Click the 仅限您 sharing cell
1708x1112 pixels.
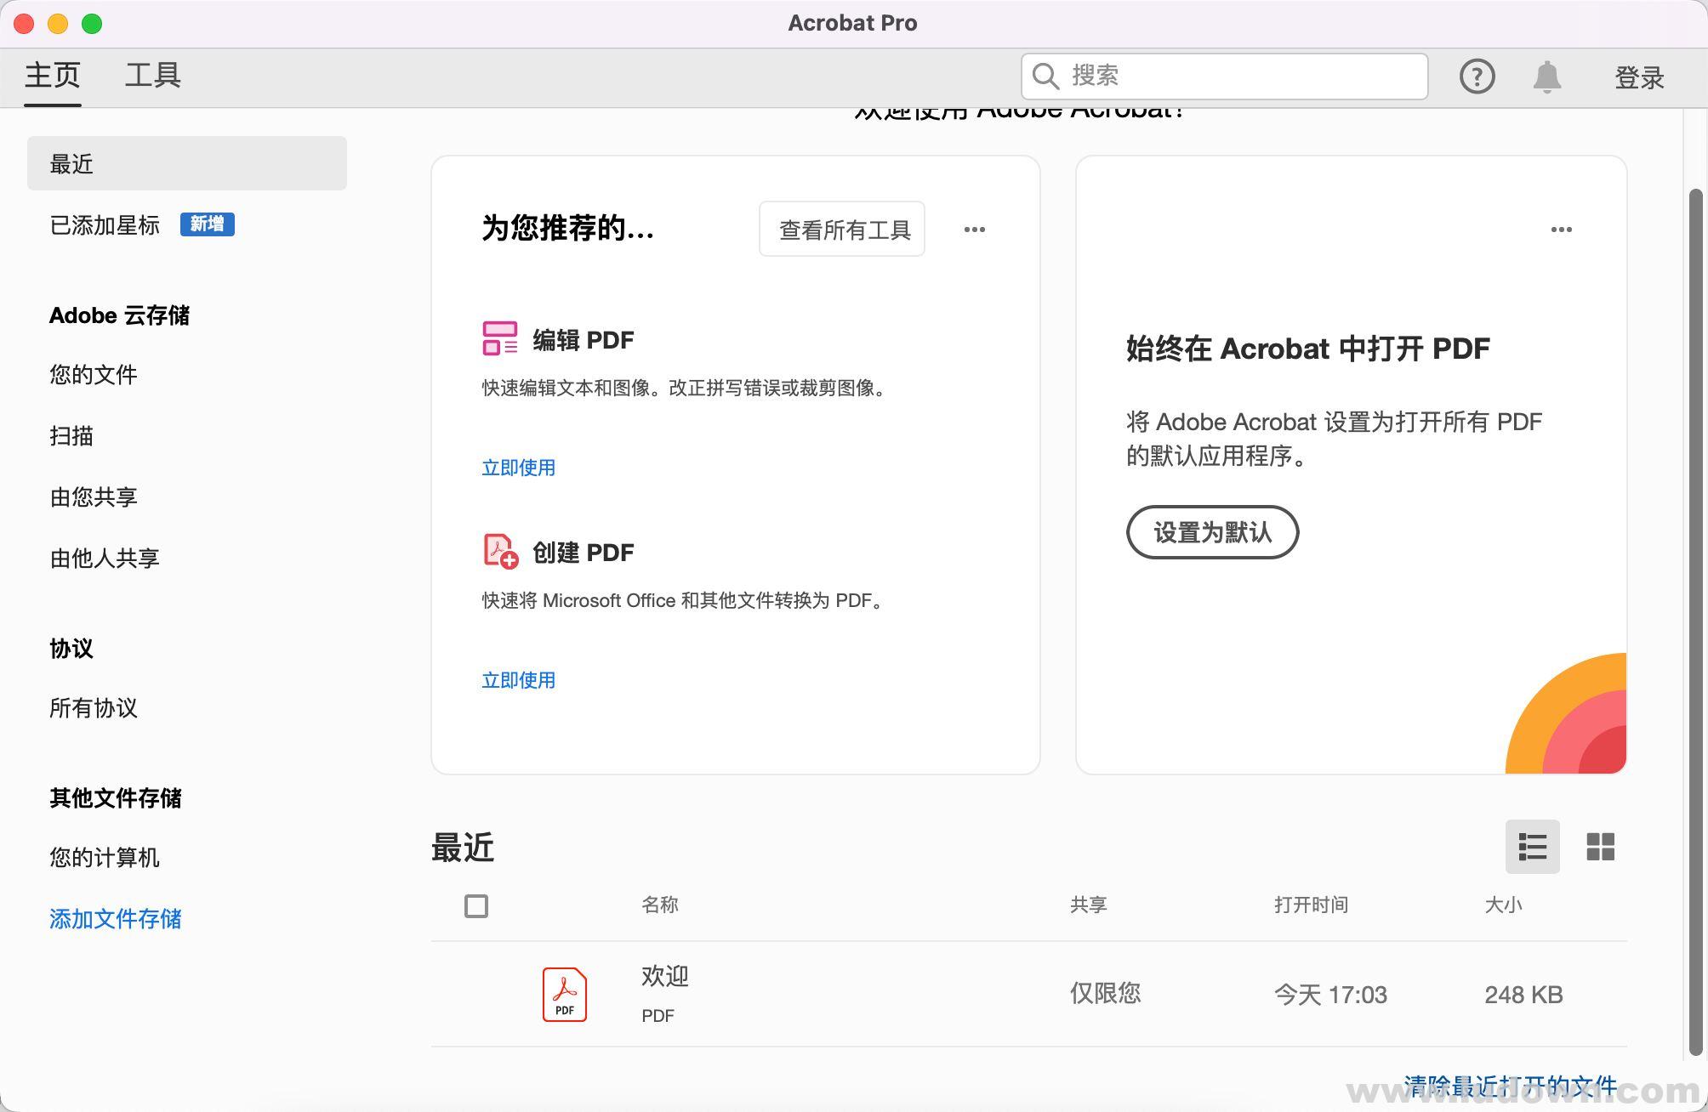click(x=1105, y=993)
